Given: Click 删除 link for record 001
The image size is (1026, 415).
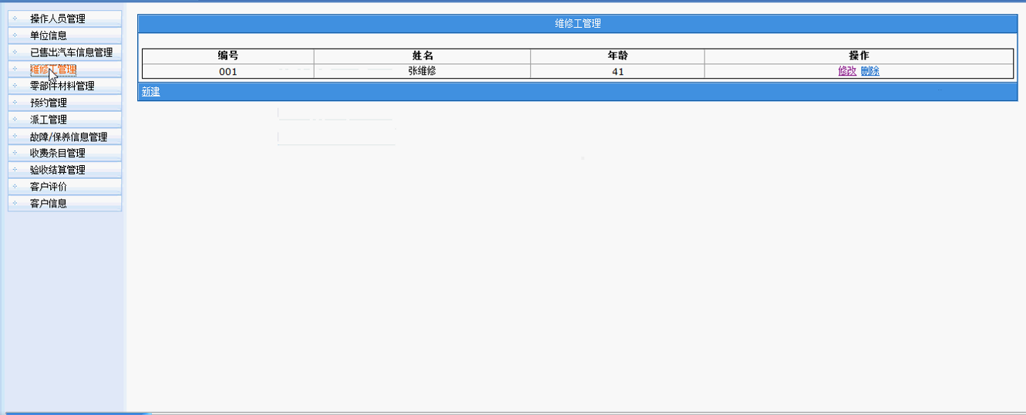Looking at the screenshot, I should click(x=870, y=71).
